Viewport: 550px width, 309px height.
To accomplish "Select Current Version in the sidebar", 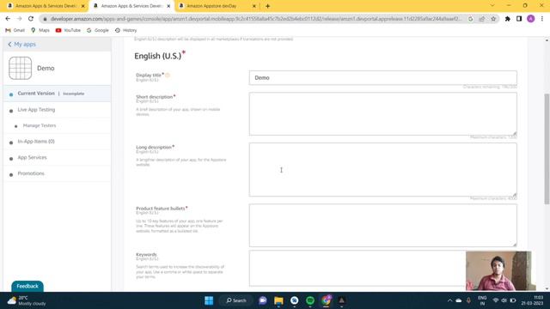I will click(58, 94).
